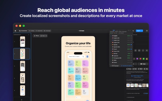This screenshot has height=101, width=162.
Task: Add a device tab with the plus after iPad
Action: tap(46, 36)
